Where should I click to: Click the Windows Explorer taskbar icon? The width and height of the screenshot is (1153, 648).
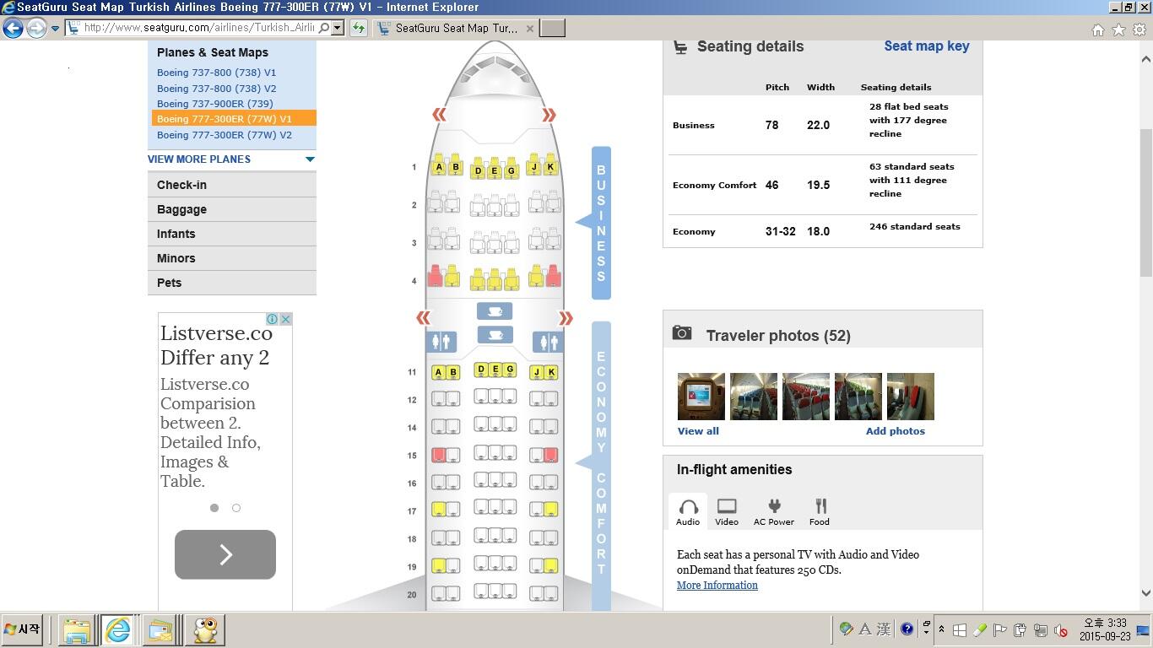(x=76, y=630)
